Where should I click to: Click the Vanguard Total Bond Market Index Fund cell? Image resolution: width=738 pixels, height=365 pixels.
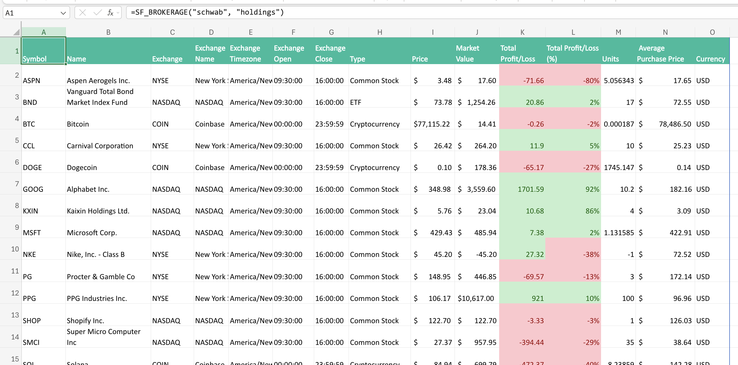[x=108, y=97]
